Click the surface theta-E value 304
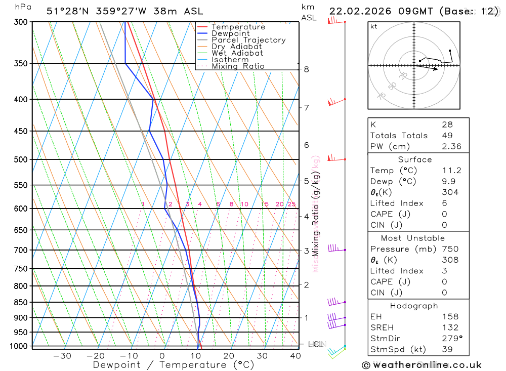Image resolution: width=506 pixels, height=371 pixels. click(450, 192)
